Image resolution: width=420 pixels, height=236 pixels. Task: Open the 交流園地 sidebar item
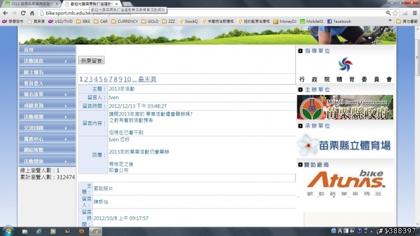pyautogui.click(x=47, y=128)
